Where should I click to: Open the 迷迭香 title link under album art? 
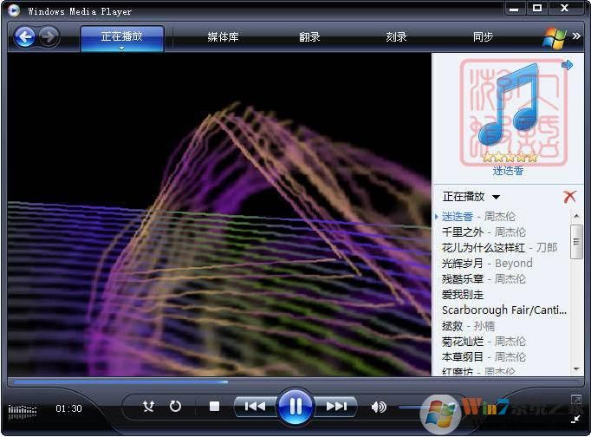[508, 171]
